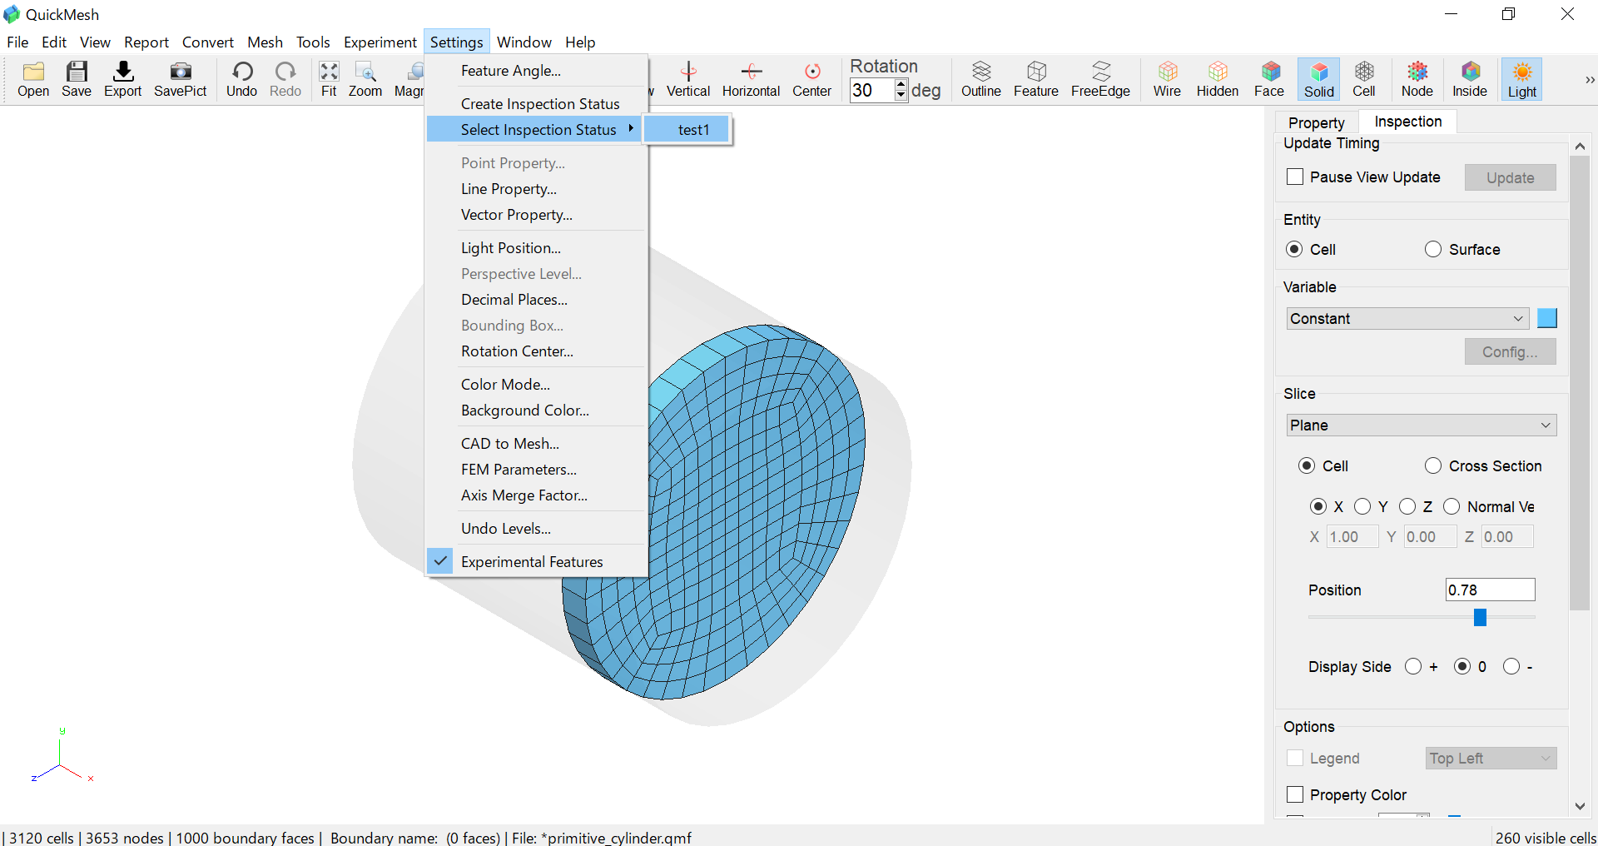Click the Open file toolbar icon
This screenshot has width=1598, height=846.
point(33,79)
